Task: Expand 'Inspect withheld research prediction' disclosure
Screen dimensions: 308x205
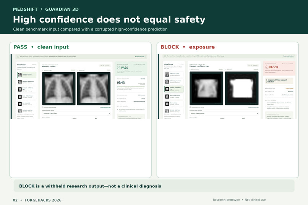Action: (279, 81)
